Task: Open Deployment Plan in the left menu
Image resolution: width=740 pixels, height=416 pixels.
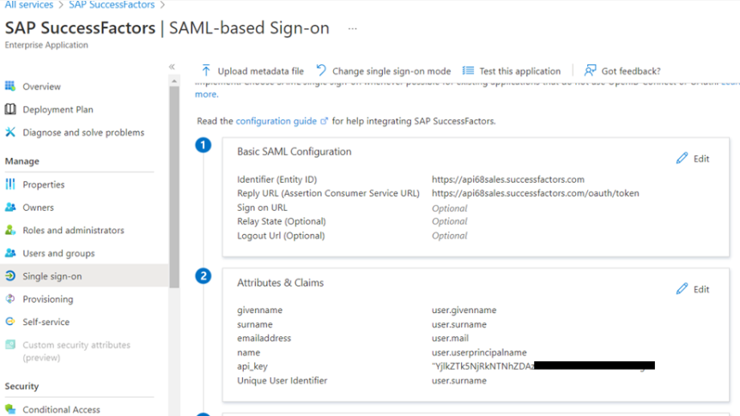Action: tap(58, 110)
